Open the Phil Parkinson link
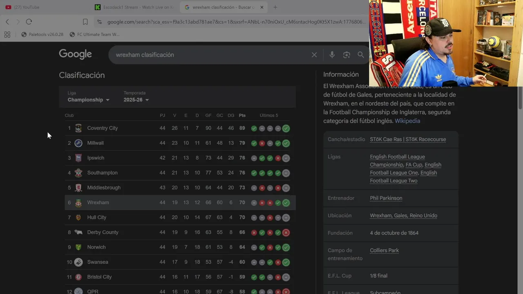The image size is (523, 294). [386, 198]
